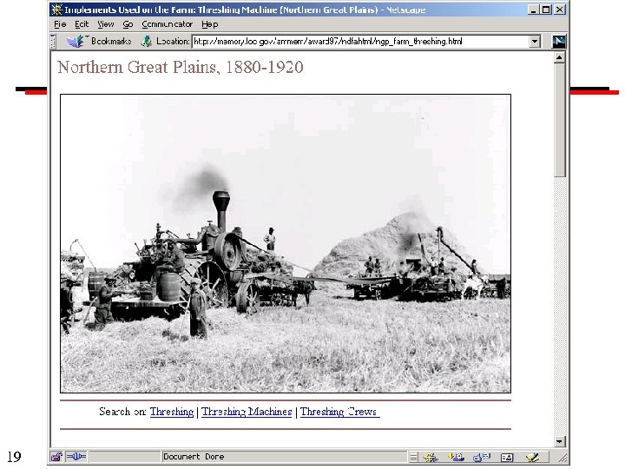Click the online/offline connection plug icon
The width and height of the screenshot is (625, 469).
(76, 456)
